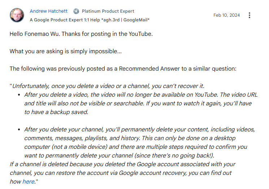Click the word 'YouTube' in the greeting line

point(140,34)
